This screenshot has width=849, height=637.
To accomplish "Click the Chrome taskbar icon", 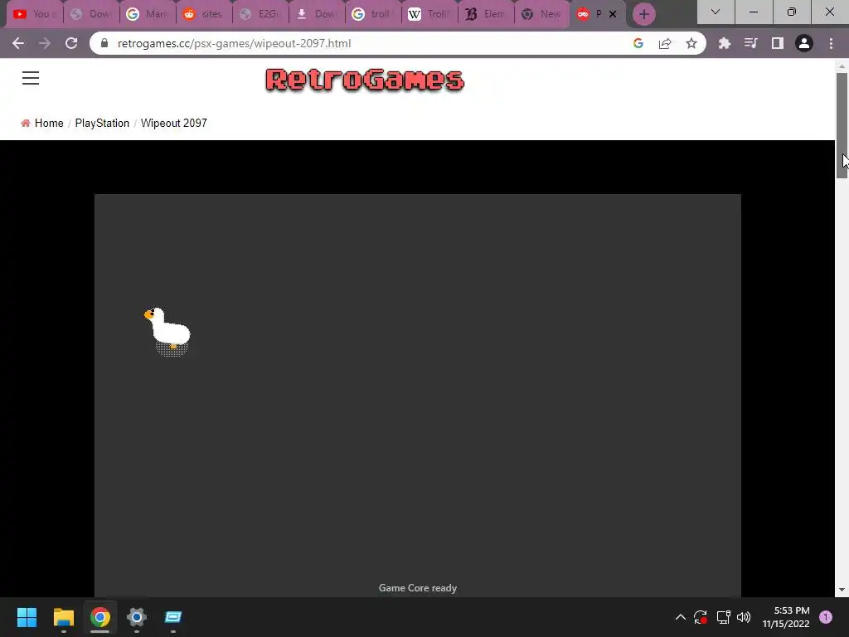I will tap(100, 617).
